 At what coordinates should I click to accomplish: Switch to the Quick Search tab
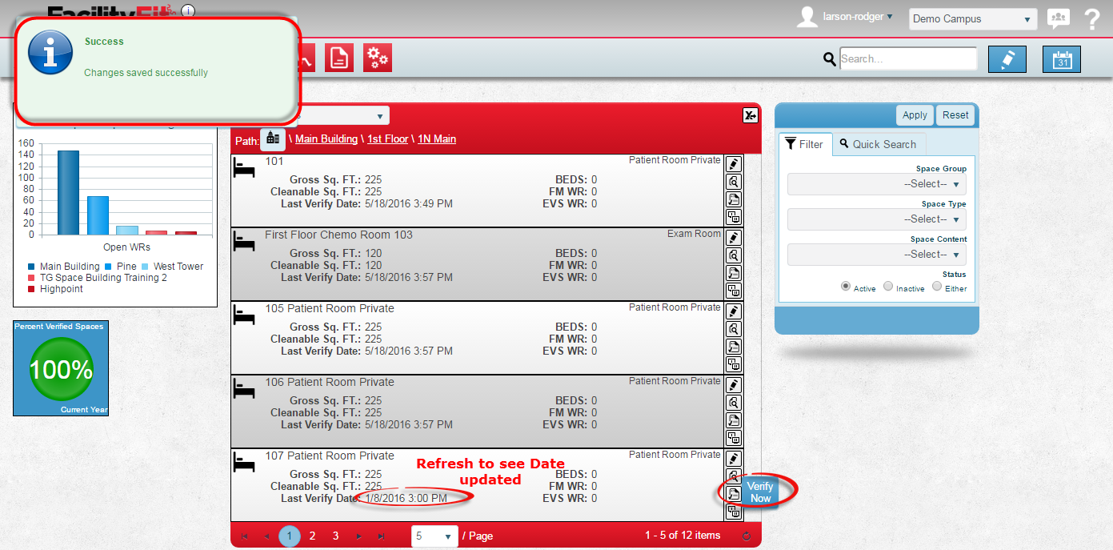tap(879, 144)
